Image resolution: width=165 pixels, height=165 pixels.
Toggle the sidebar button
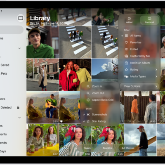pyautogui.click(x=21, y=18)
